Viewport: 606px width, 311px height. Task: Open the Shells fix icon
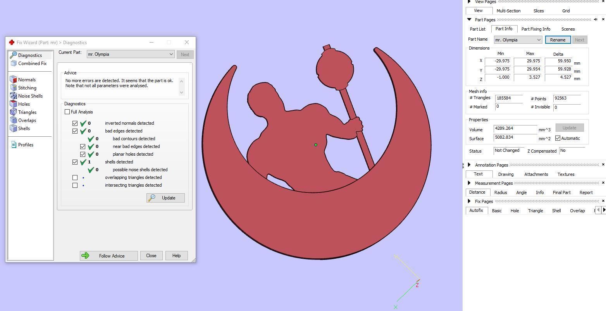pyautogui.click(x=13, y=129)
